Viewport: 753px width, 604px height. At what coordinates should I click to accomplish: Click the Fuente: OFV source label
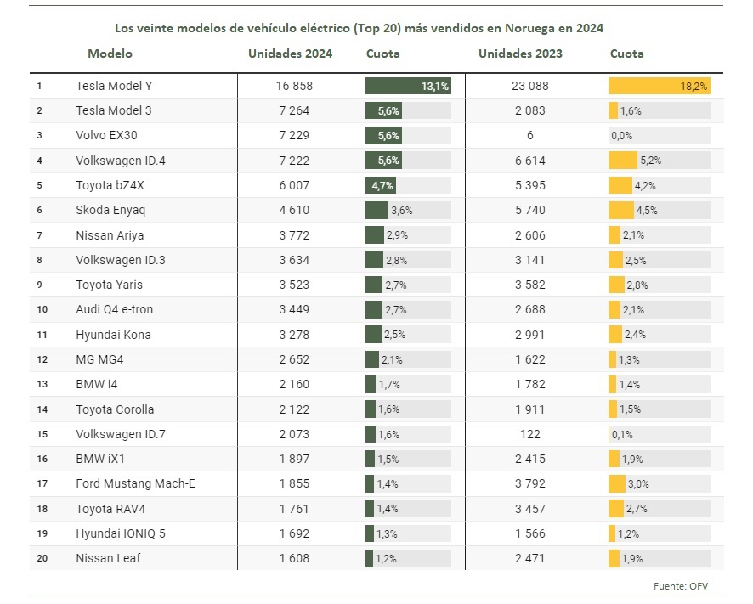coord(681,586)
